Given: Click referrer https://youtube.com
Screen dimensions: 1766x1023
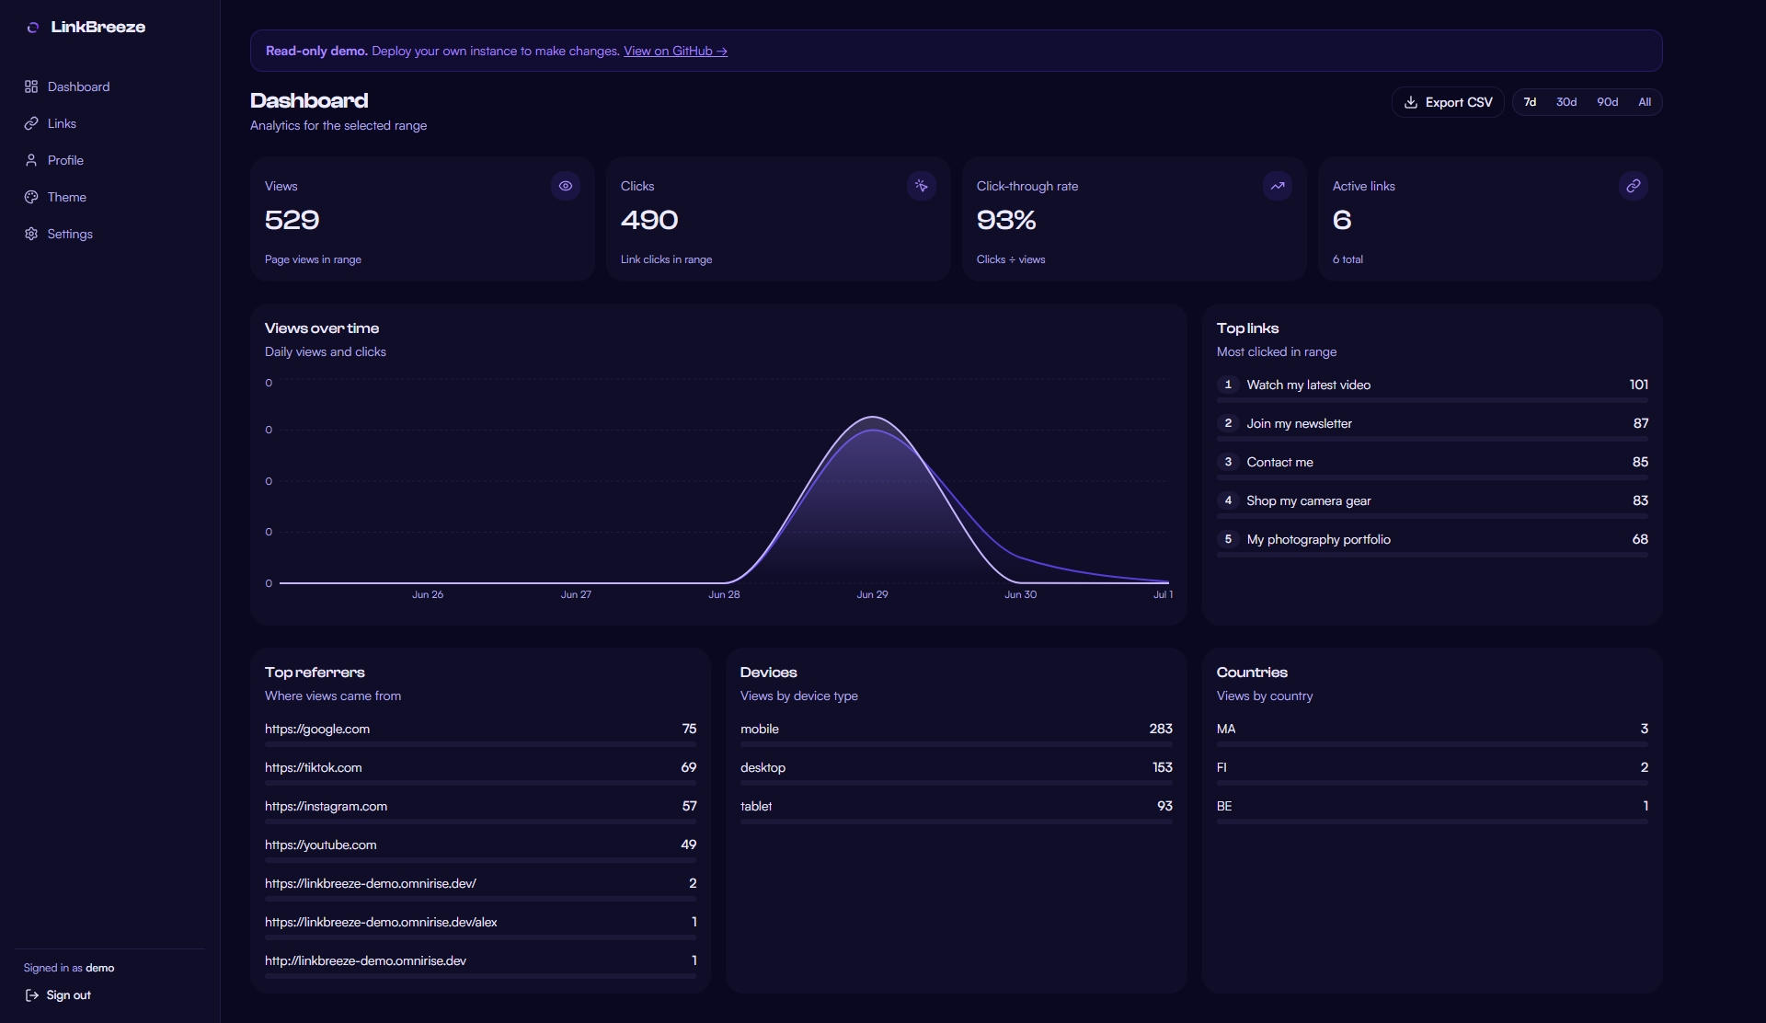Looking at the screenshot, I should click(320, 845).
